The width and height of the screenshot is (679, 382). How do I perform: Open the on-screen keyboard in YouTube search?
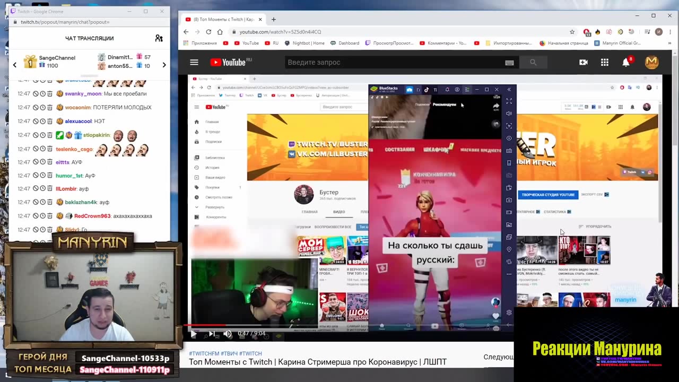click(509, 63)
